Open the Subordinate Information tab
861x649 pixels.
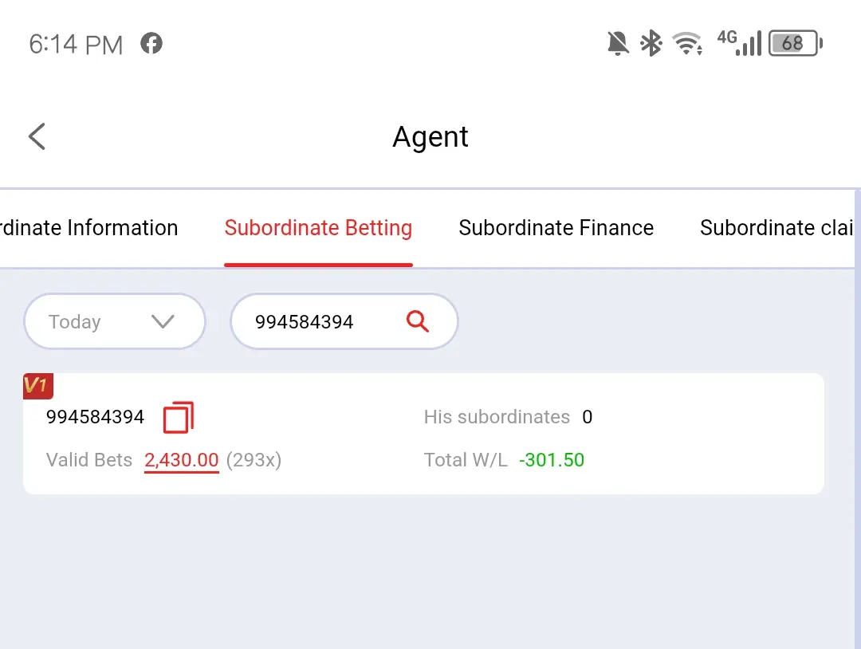click(x=89, y=228)
